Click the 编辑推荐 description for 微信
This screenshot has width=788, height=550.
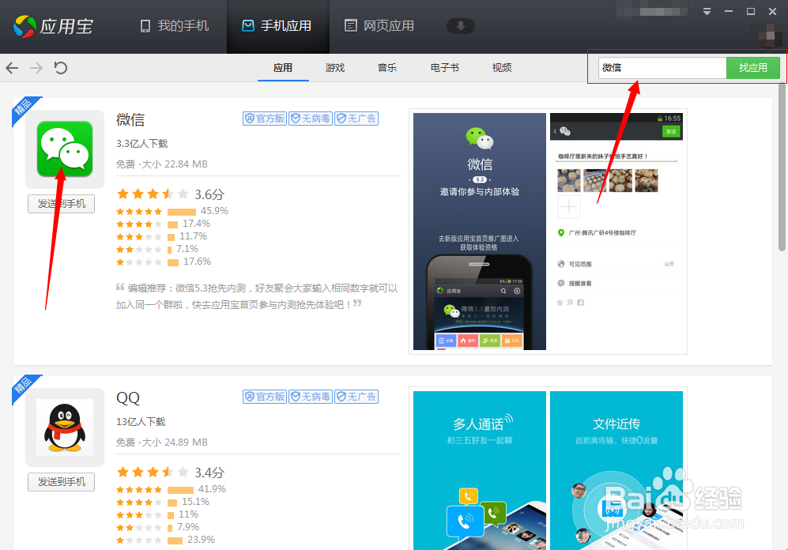[257, 296]
